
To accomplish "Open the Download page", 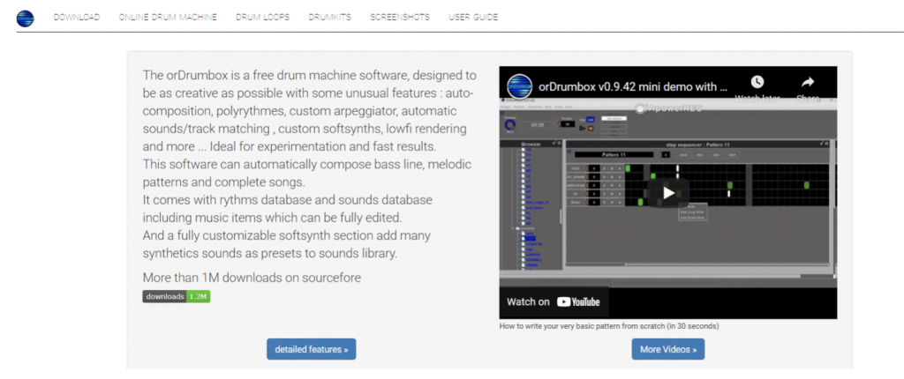I will click(76, 17).
